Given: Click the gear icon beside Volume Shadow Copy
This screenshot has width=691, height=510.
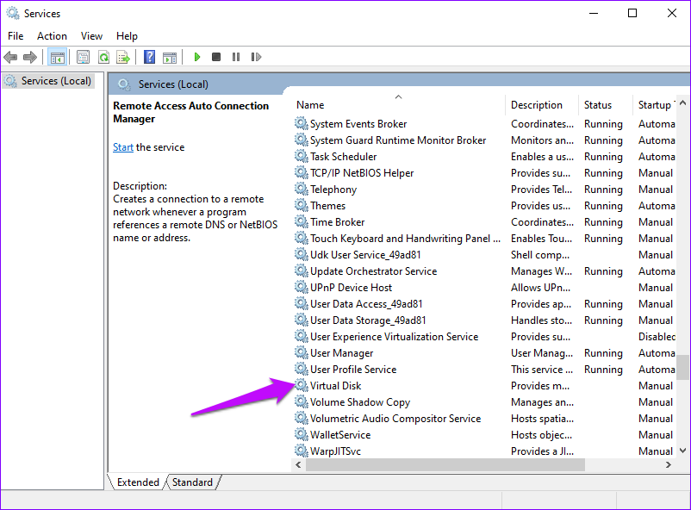Looking at the screenshot, I should coord(301,401).
